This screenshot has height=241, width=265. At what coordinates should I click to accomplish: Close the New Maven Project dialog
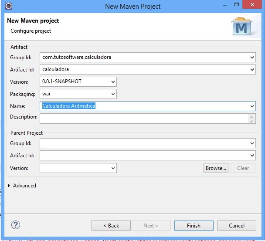pos(252,4)
